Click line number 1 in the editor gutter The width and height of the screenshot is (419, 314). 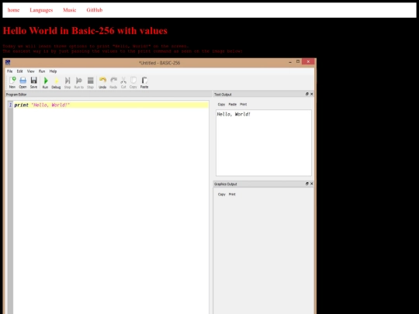(x=10, y=105)
